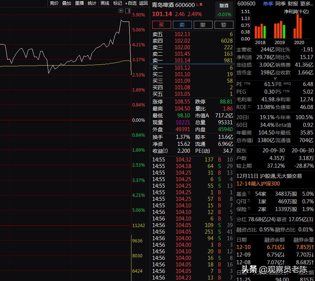This screenshot has width=315, height=281.
Task: Click the 2020 label in profit chart
Action: point(299,42)
